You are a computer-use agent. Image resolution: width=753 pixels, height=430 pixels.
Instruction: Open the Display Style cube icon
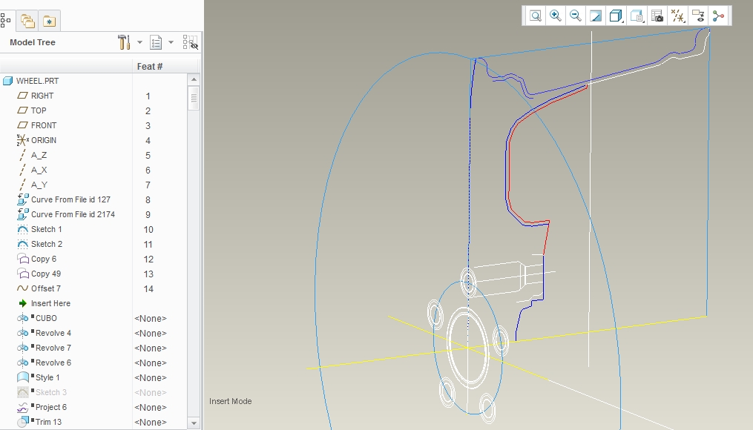click(616, 16)
